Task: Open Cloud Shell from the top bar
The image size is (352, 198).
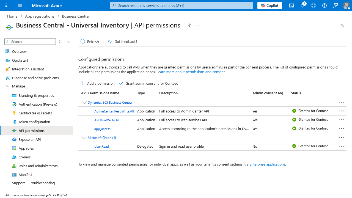Action: pos(291,5)
